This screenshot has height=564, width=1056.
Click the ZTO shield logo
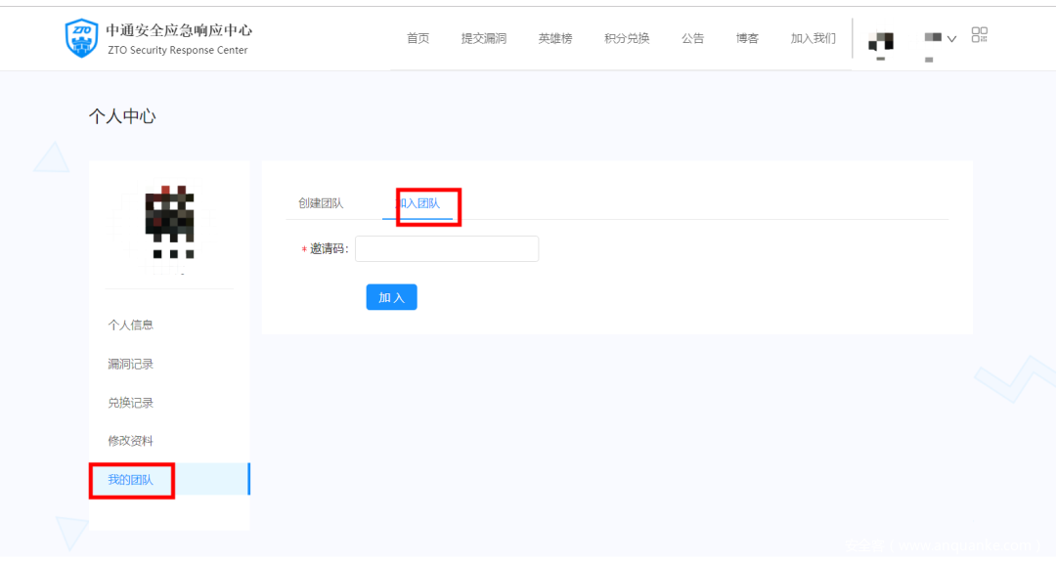click(x=81, y=38)
